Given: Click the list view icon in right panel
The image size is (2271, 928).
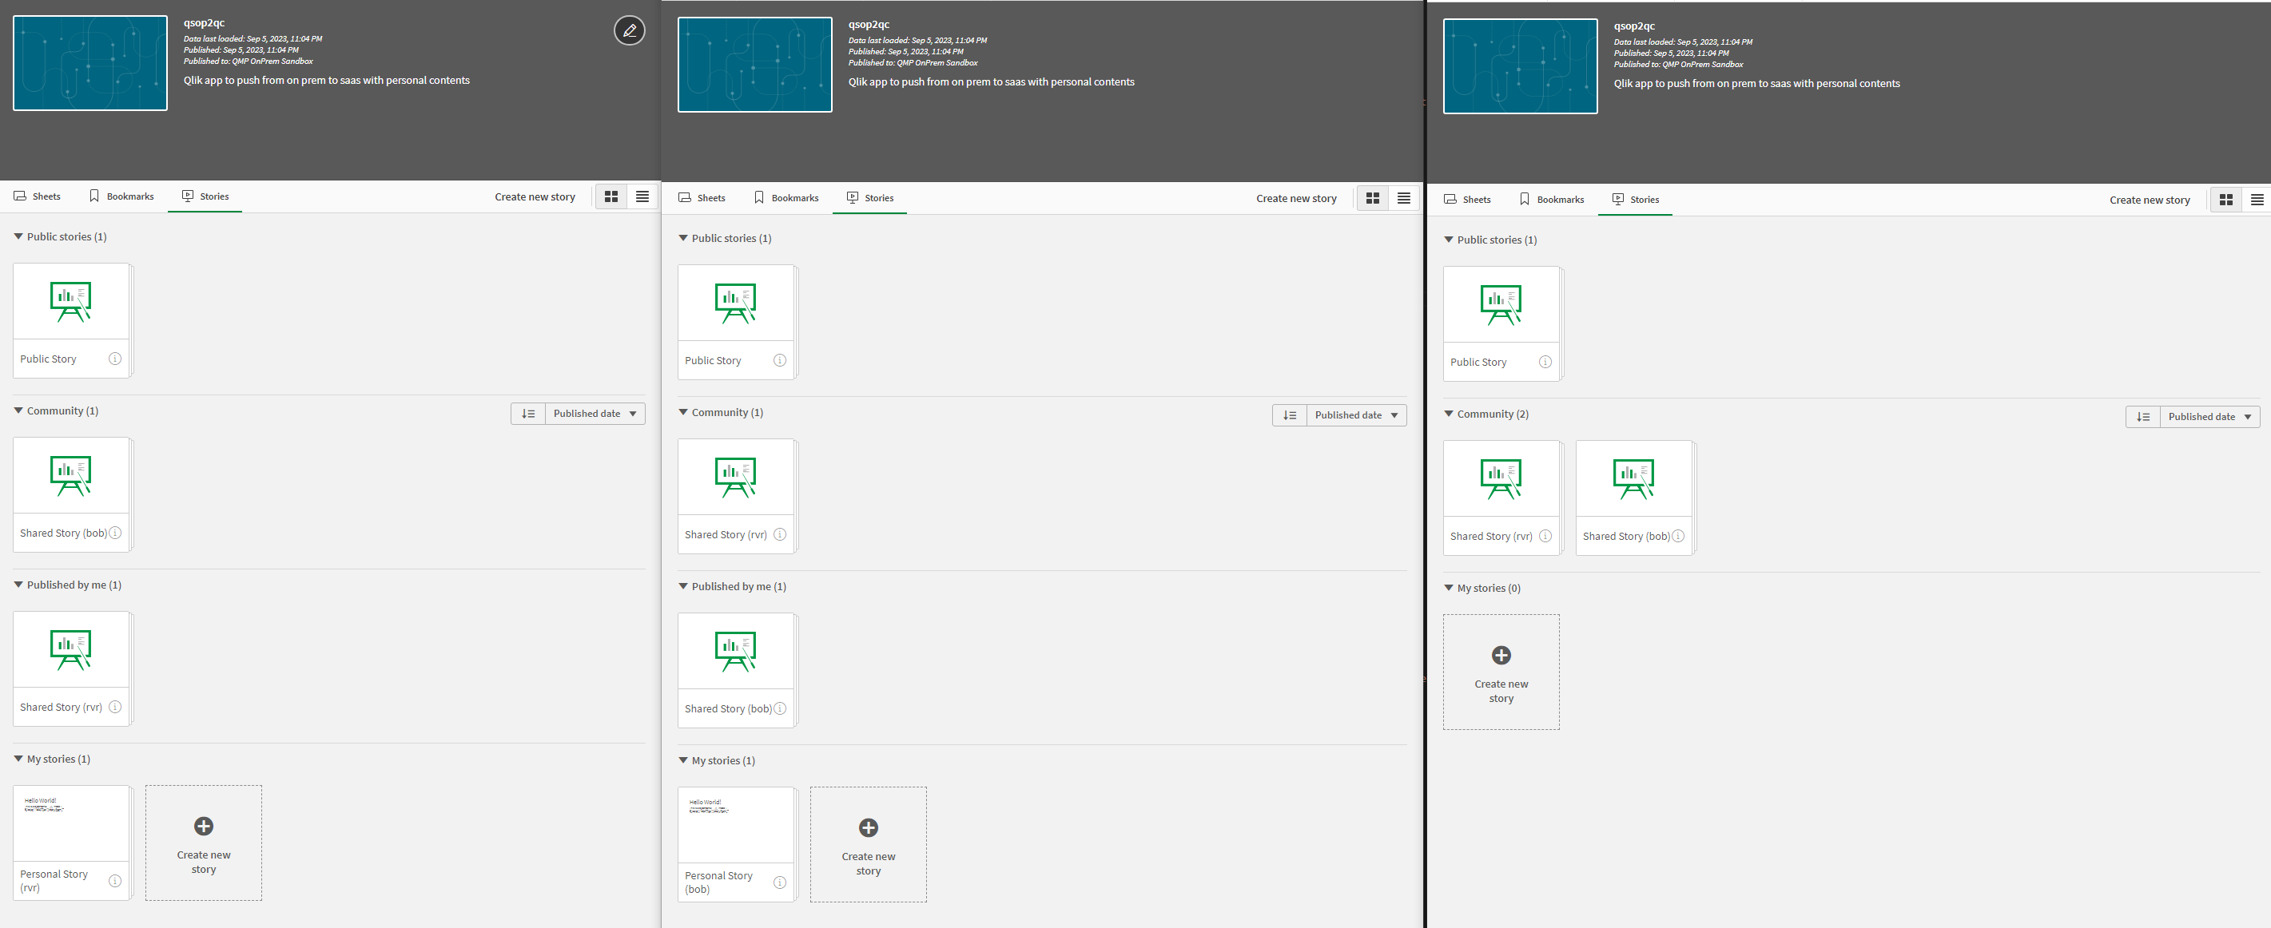Looking at the screenshot, I should tap(2257, 198).
